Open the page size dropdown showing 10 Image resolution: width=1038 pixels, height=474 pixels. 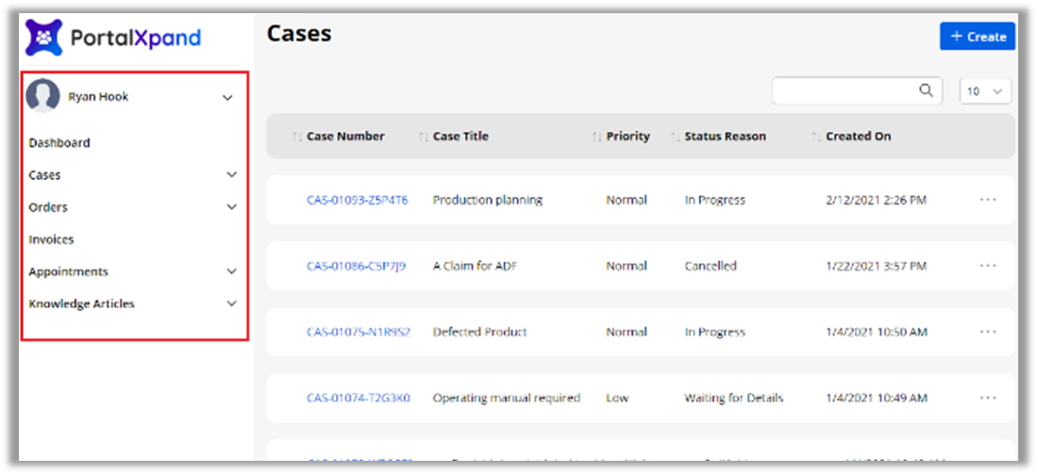point(985,91)
